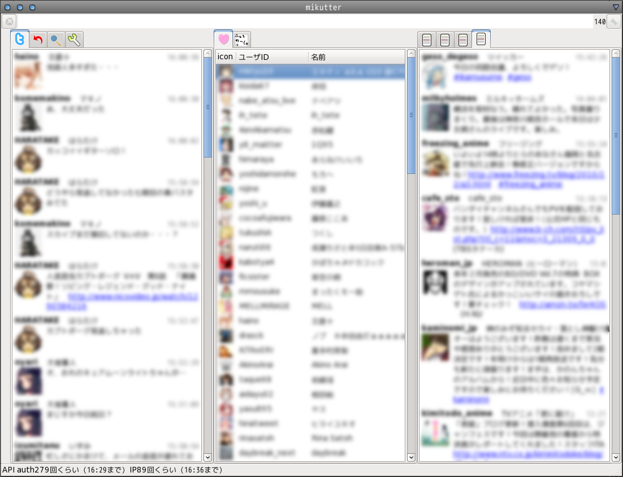Select the highlighted top row of the user list
This screenshot has height=477, width=623.
310,71
